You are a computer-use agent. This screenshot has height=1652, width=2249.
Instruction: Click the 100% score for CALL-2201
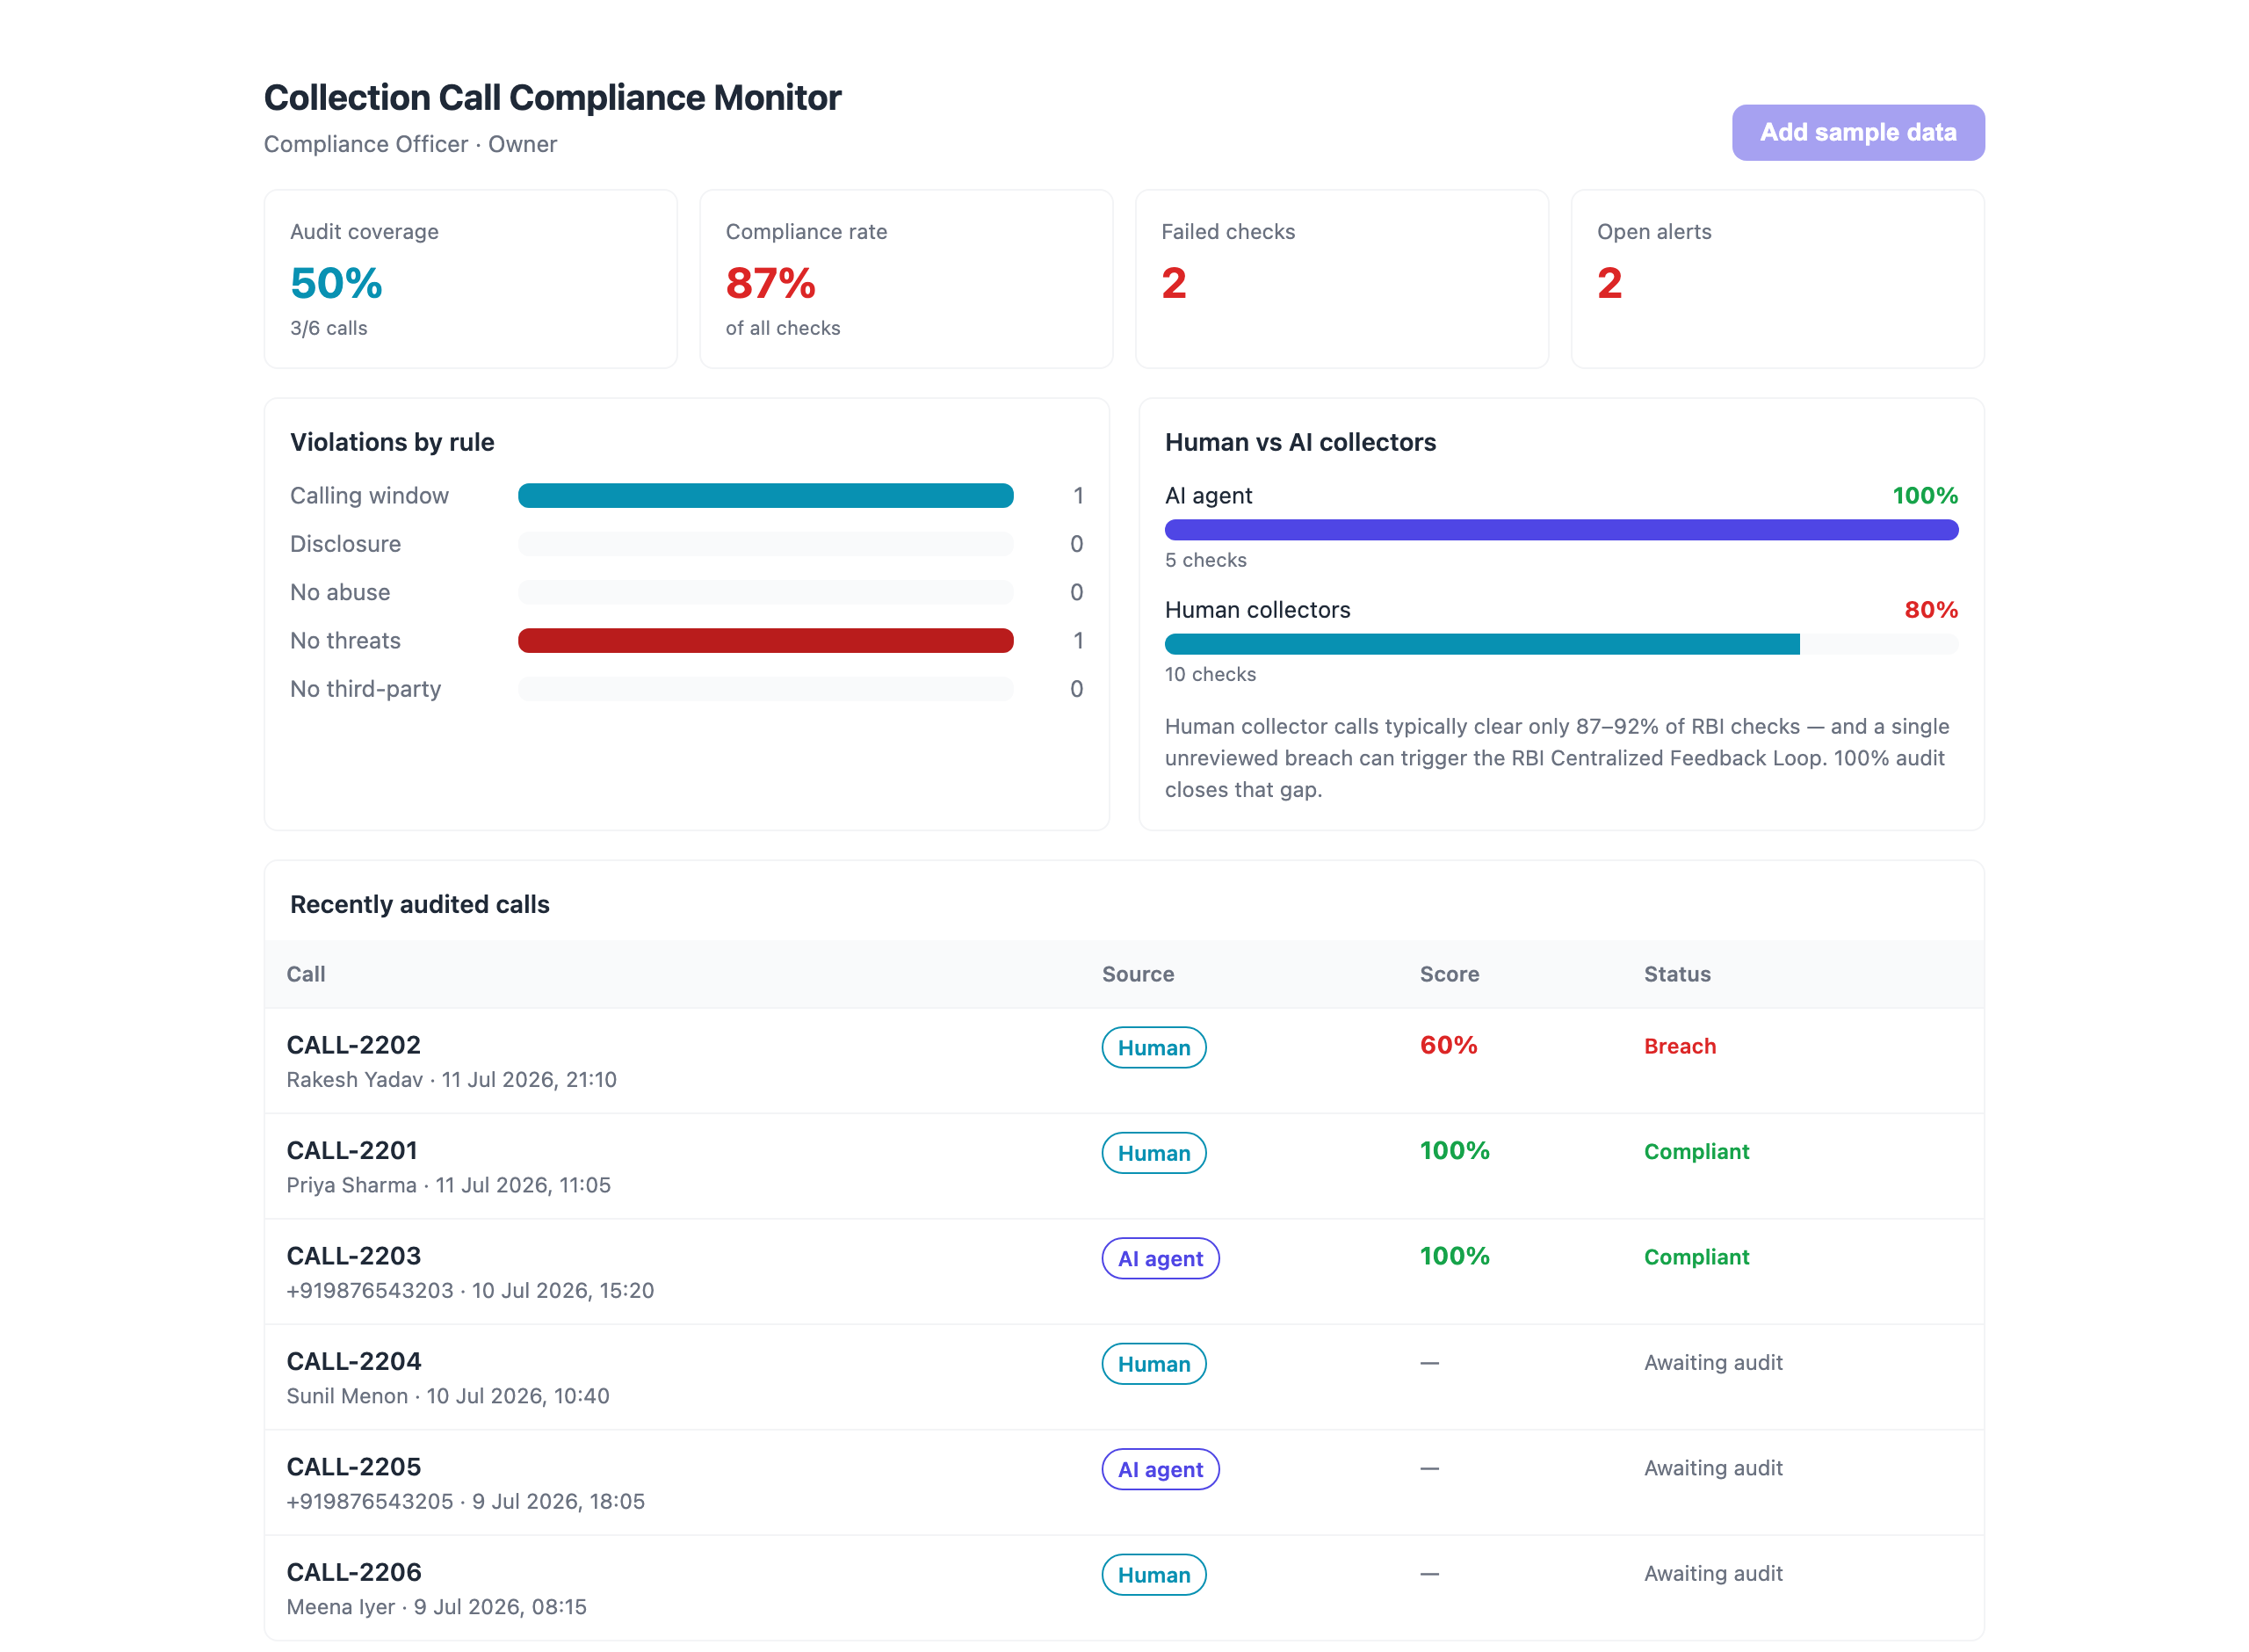tap(1453, 1150)
